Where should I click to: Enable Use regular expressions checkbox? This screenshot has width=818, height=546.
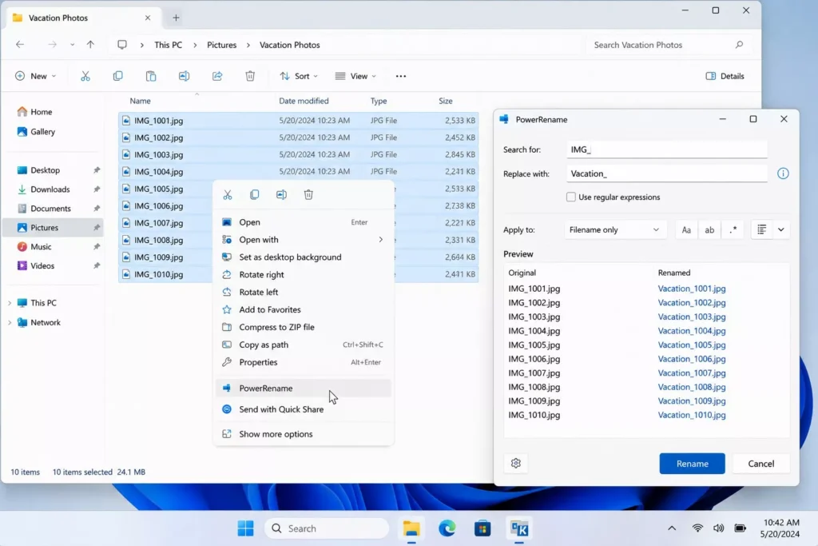click(570, 197)
